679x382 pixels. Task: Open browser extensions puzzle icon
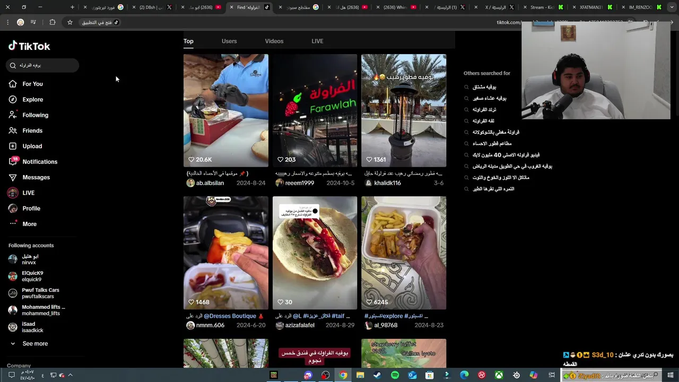click(52, 22)
